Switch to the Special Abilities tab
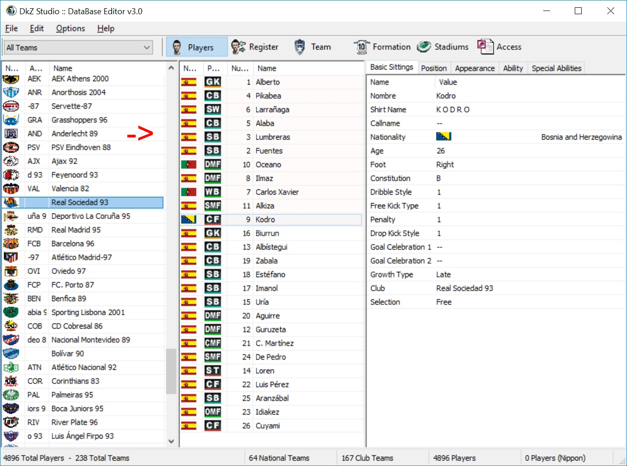 coord(556,68)
